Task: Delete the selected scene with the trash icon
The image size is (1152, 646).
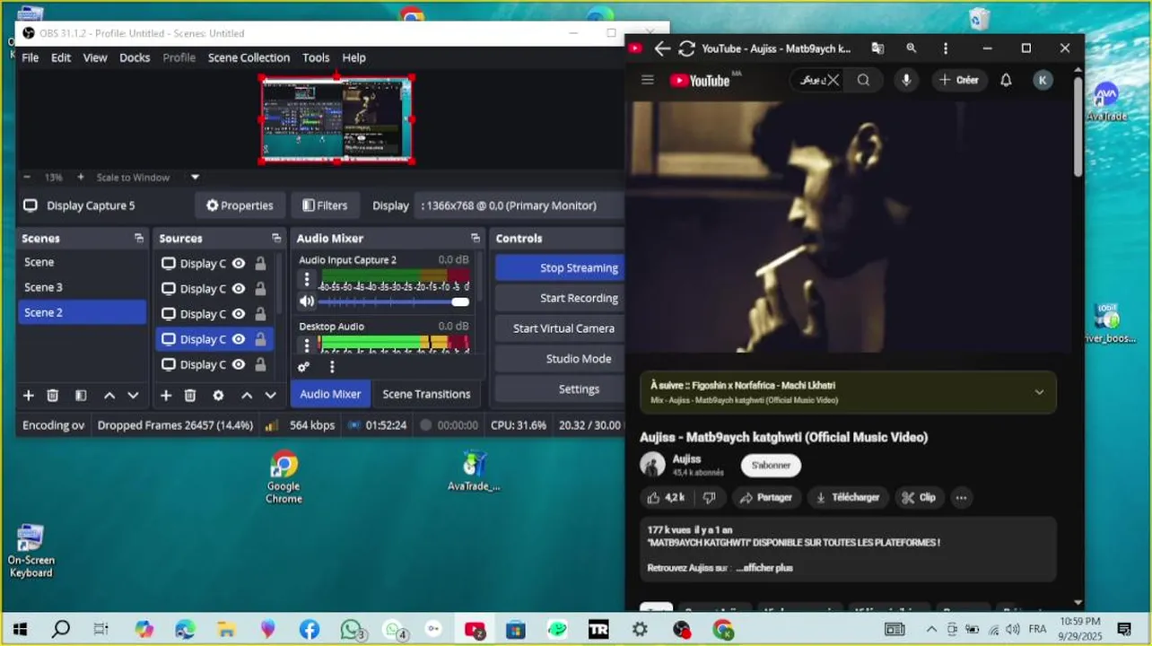Action: point(53,396)
